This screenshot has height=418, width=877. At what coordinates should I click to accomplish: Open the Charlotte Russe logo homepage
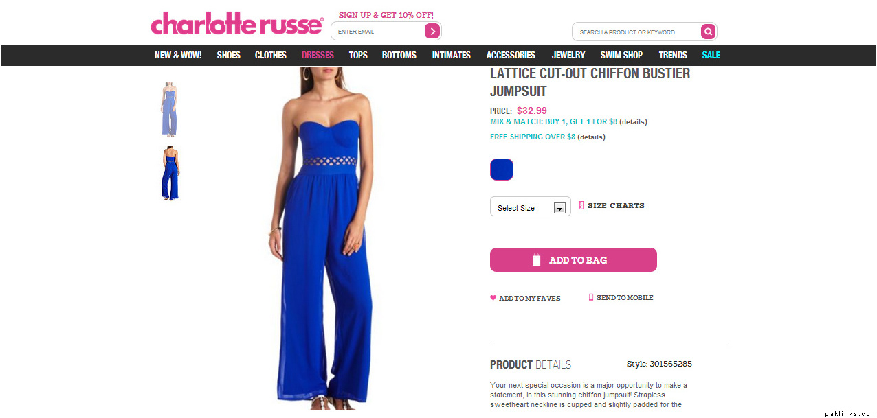point(237,23)
